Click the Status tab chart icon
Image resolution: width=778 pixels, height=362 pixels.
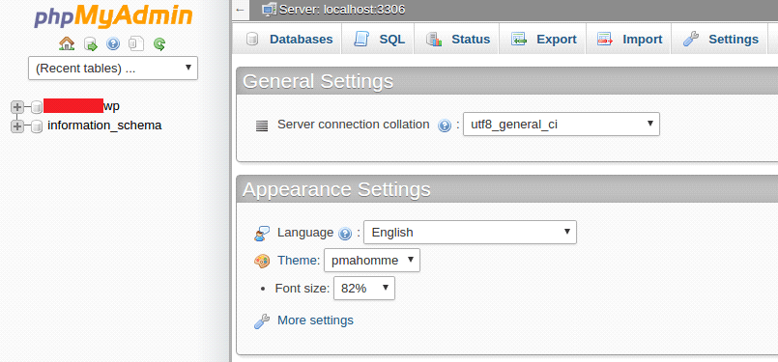click(434, 40)
